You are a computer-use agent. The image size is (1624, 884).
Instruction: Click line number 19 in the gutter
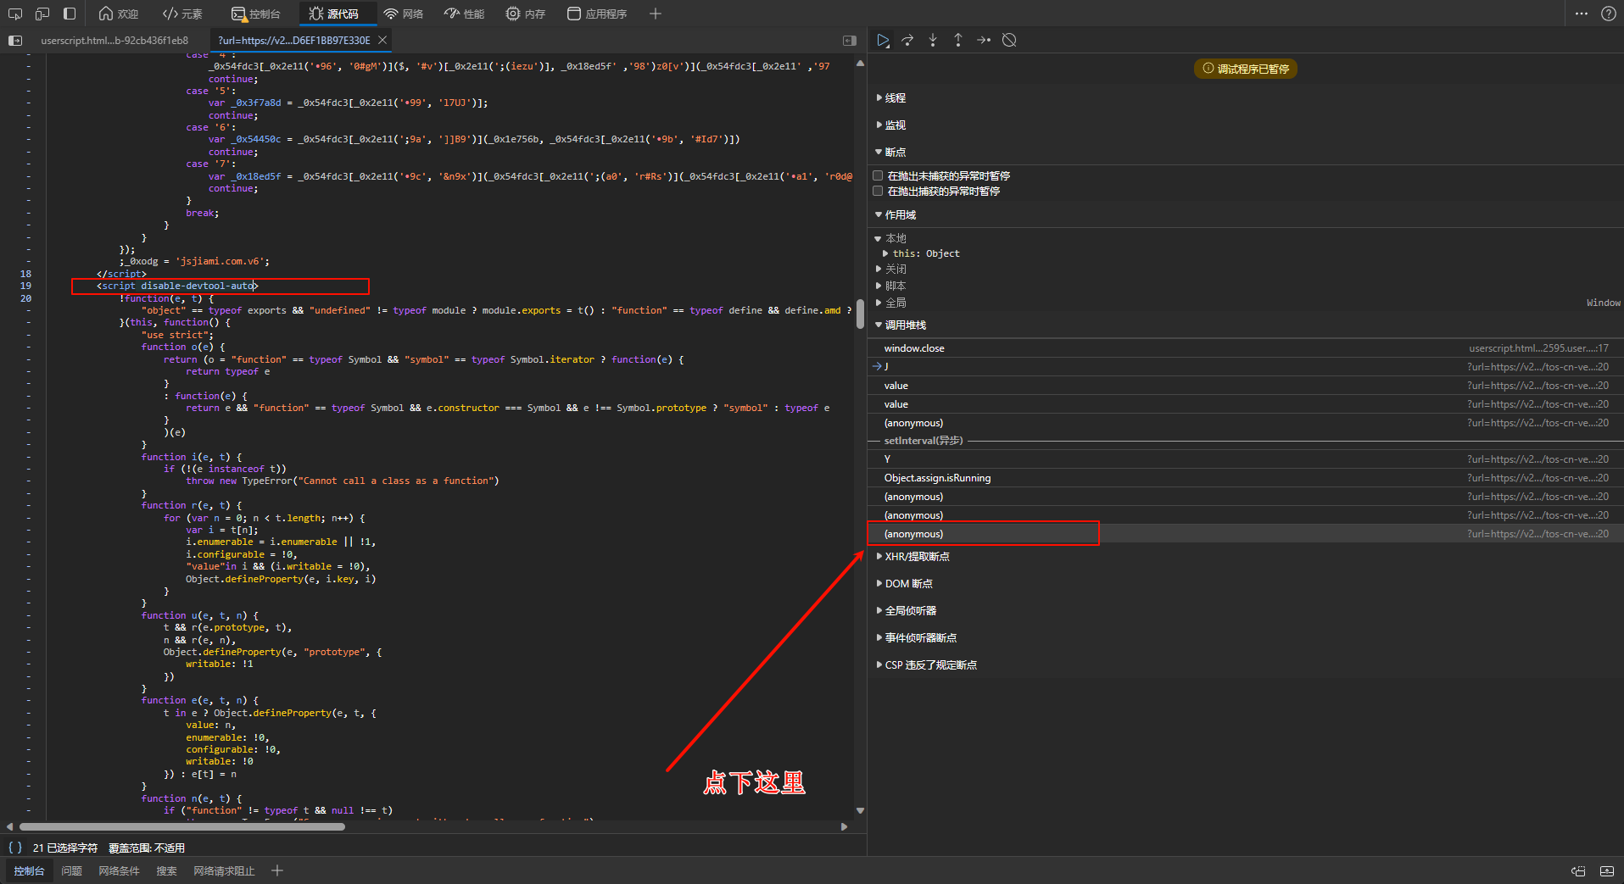25,286
